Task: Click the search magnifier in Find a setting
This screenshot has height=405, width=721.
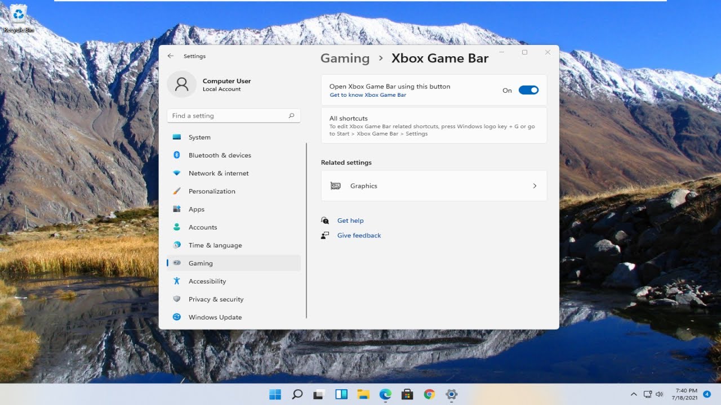Action: tap(291, 116)
